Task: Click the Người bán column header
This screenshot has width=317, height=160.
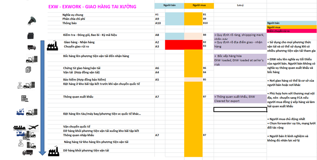Action: pos(170,6)
